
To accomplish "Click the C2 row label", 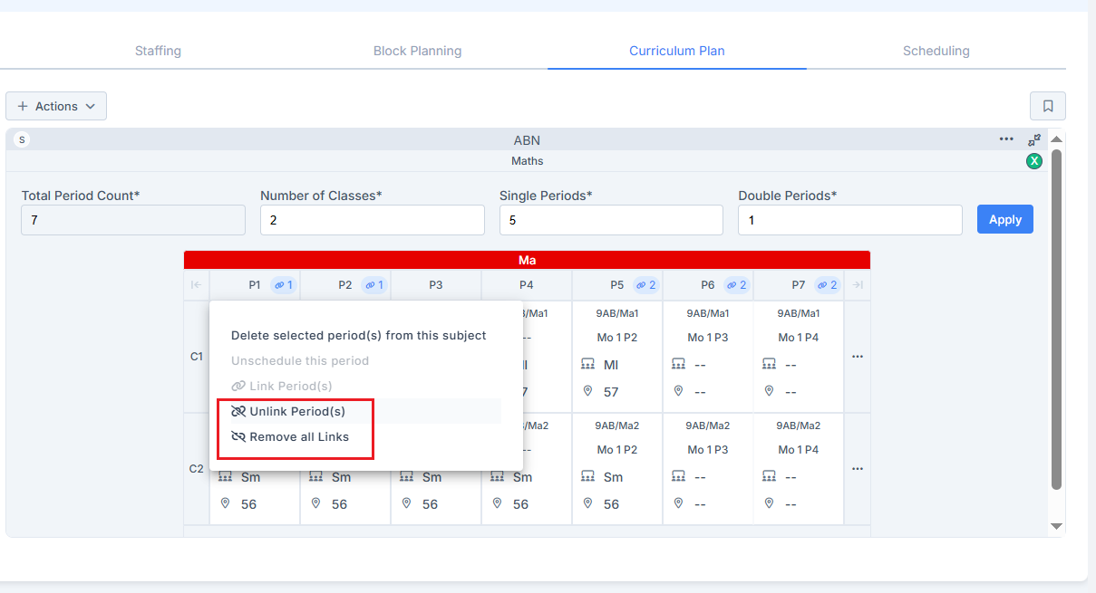I will click(197, 469).
